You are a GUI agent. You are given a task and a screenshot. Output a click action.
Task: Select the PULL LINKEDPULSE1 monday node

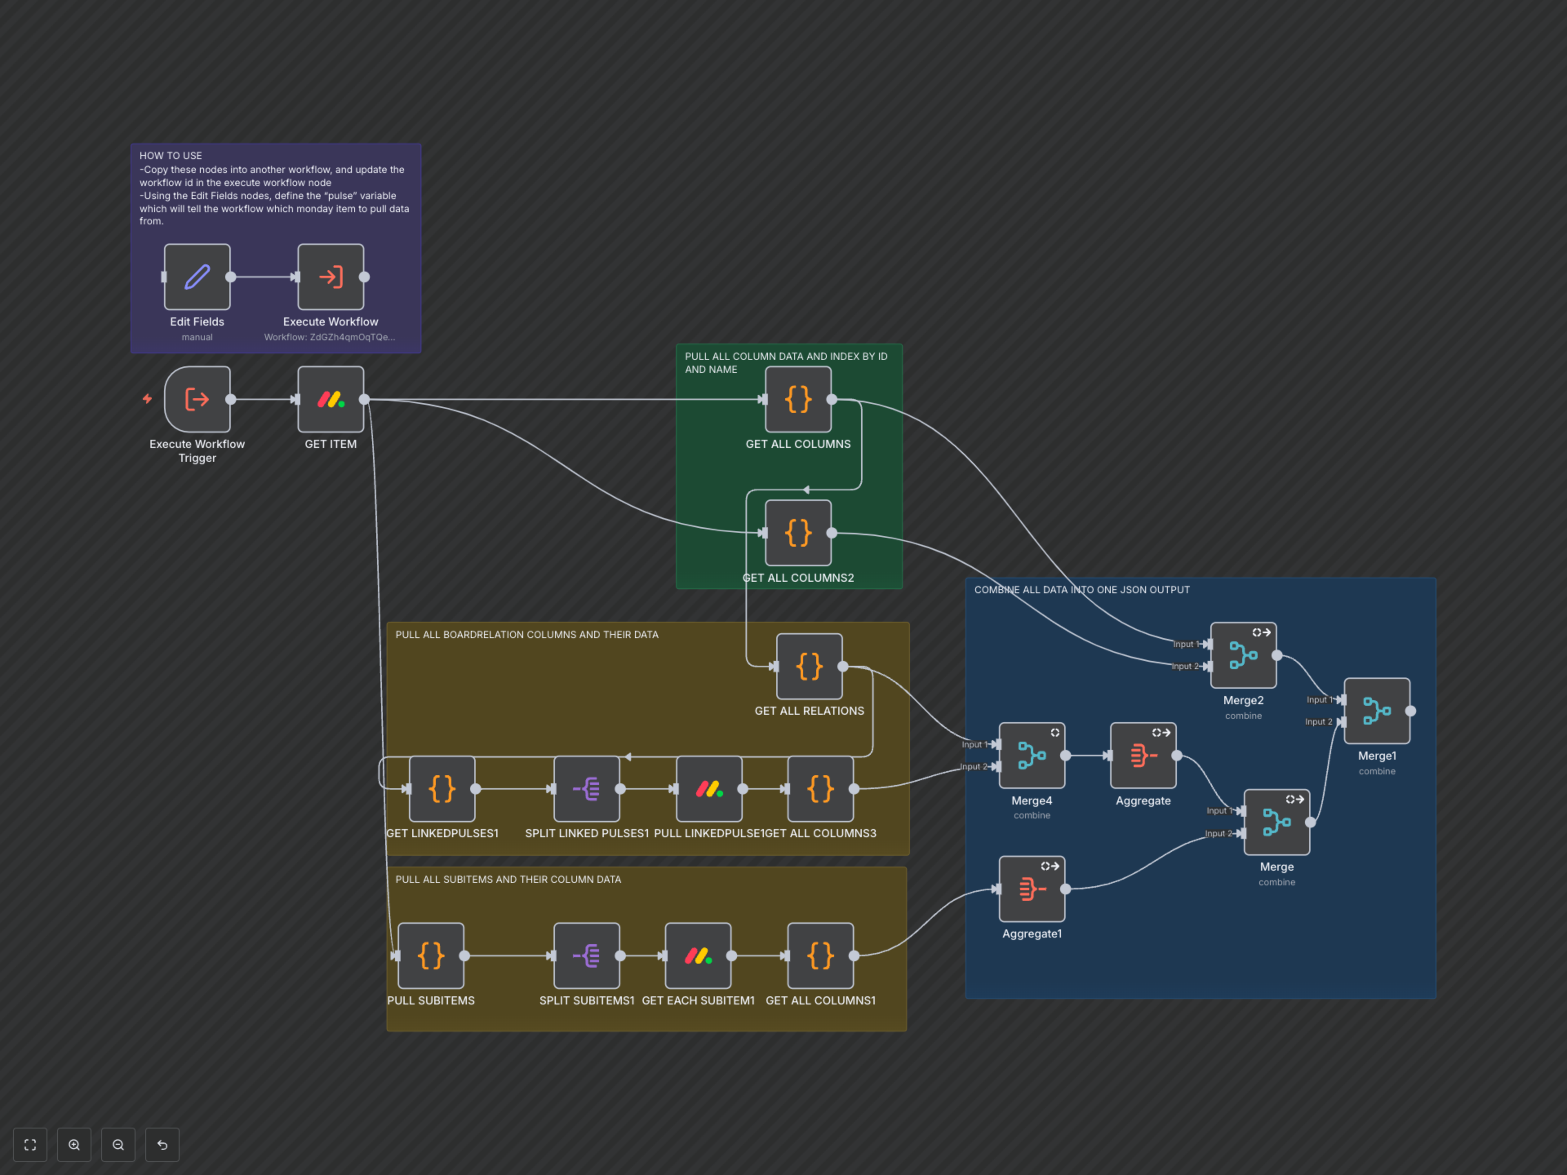709,788
